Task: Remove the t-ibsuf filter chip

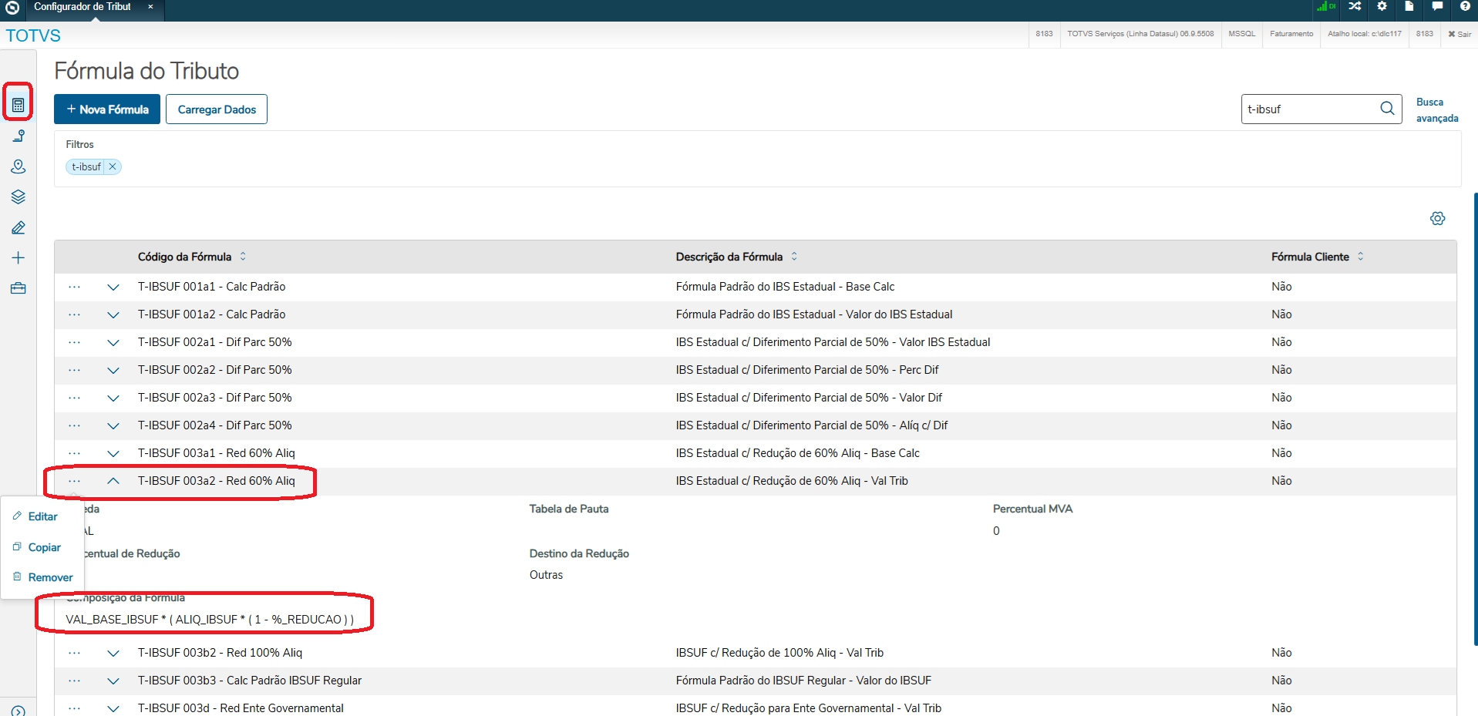Action: (x=113, y=166)
